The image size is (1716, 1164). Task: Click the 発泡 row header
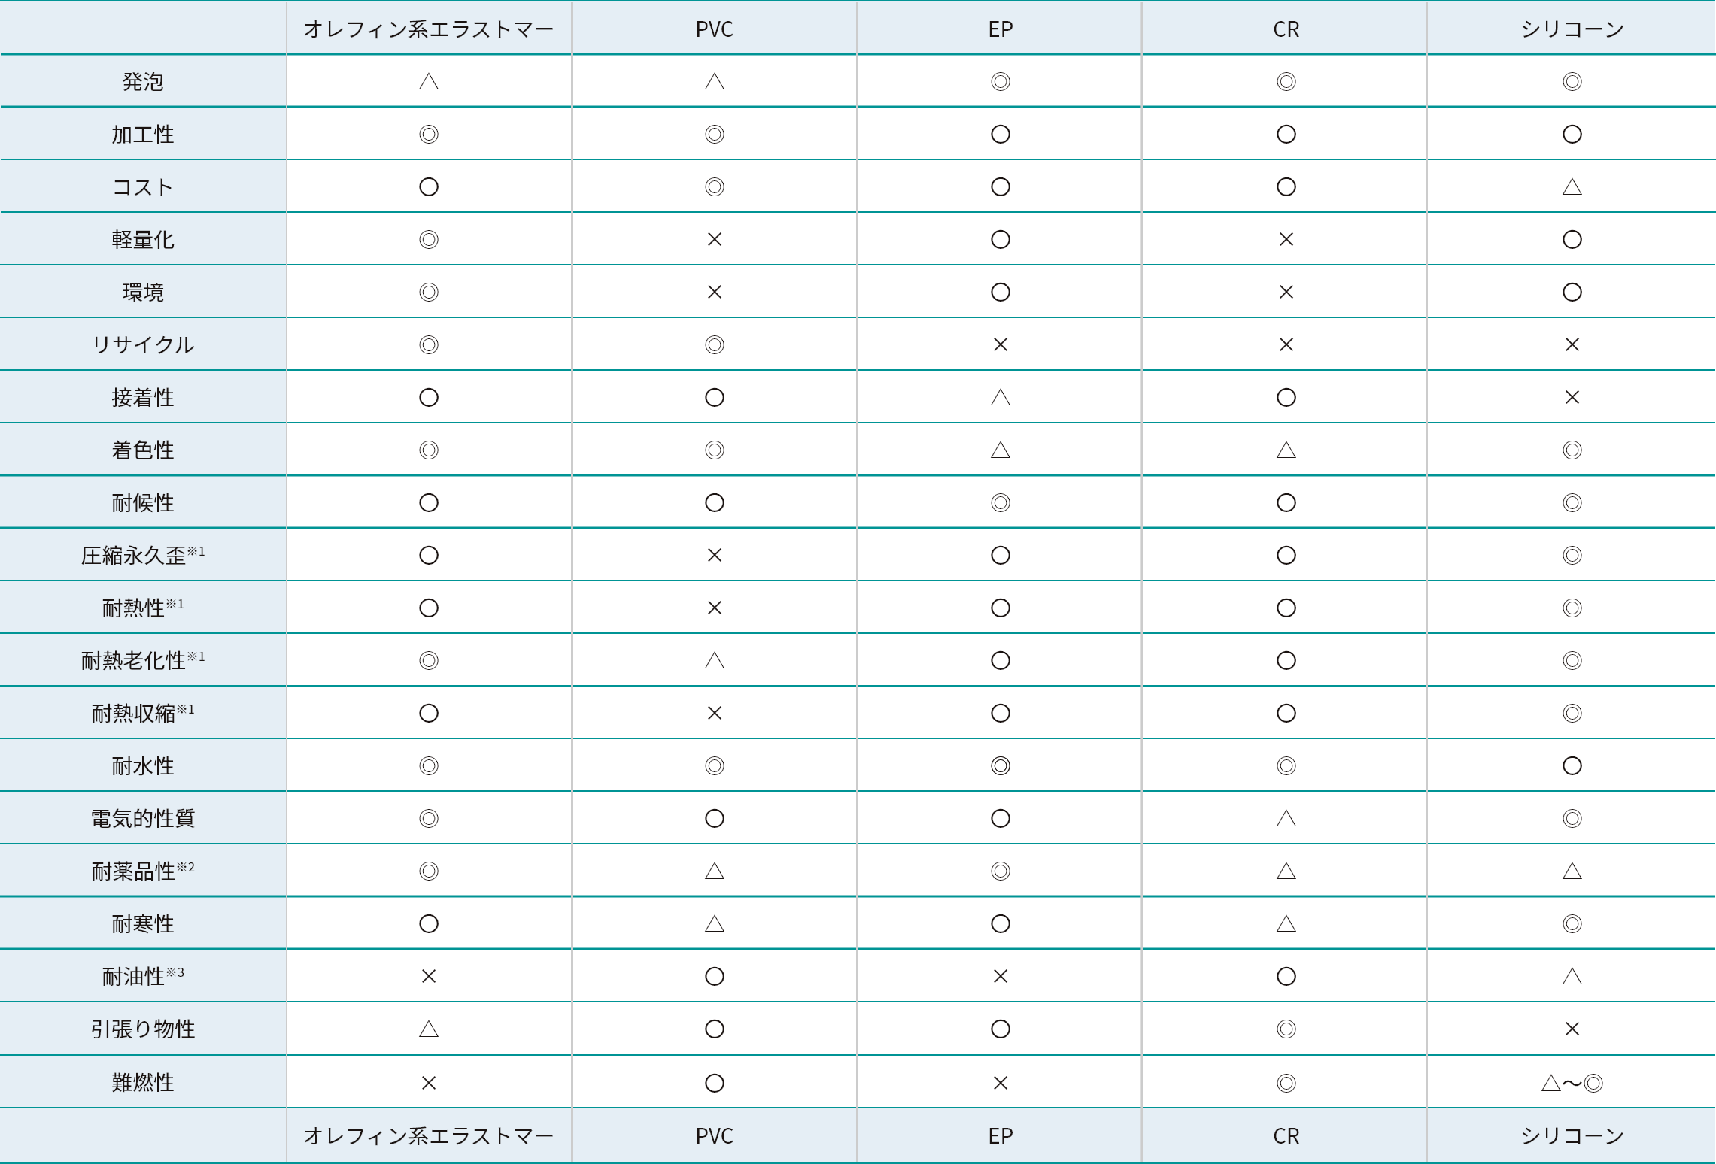pyautogui.click(x=143, y=81)
